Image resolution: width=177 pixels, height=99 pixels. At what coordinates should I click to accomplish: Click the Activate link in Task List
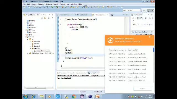pos(151,24)
